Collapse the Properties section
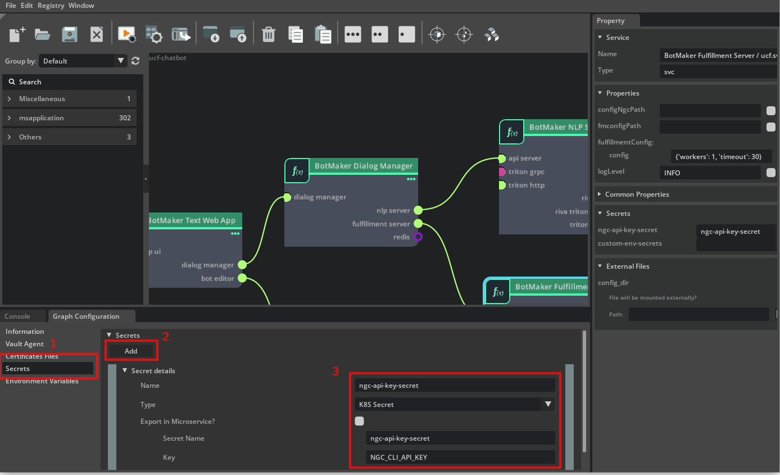 [600, 93]
